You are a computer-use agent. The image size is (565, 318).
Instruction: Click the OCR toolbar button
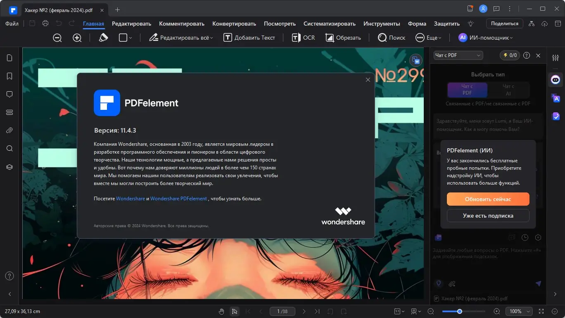[303, 38]
